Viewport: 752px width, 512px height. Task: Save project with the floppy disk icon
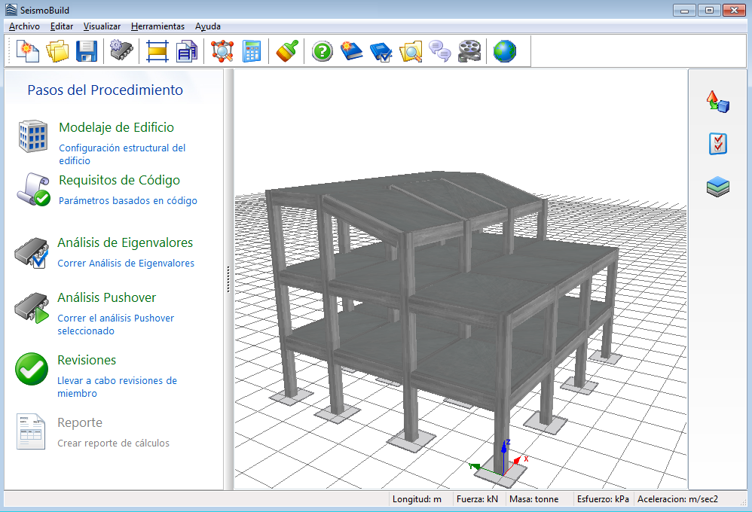[x=87, y=51]
